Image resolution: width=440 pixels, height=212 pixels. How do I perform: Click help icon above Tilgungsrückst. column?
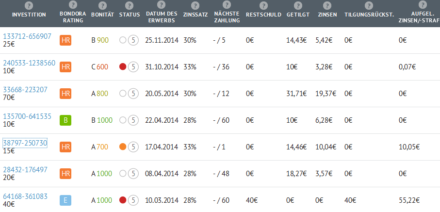click(368, 5)
